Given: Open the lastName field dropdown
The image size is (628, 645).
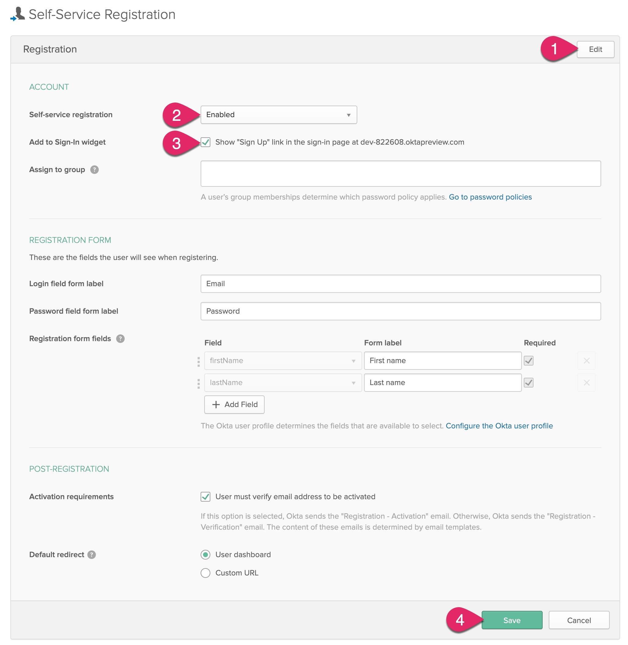Looking at the screenshot, I should pos(283,383).
